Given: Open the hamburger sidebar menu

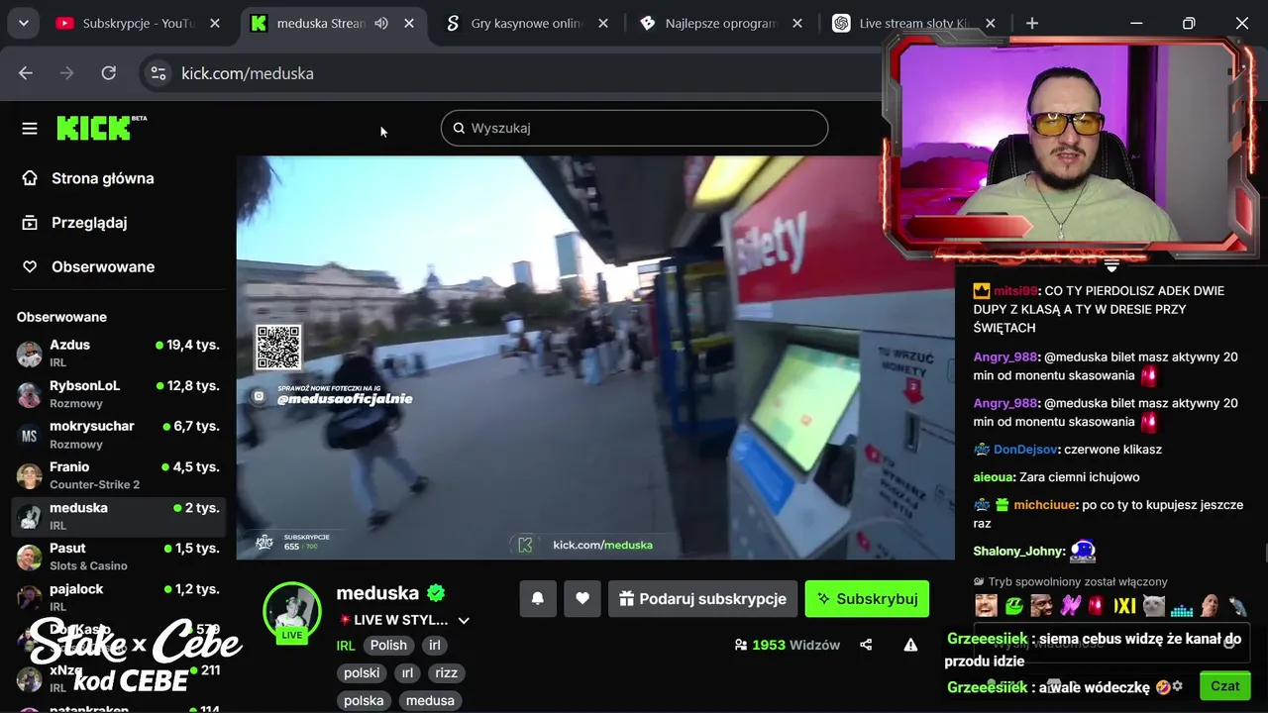Looking at the screenshot, I should click(x=30, y=128).
